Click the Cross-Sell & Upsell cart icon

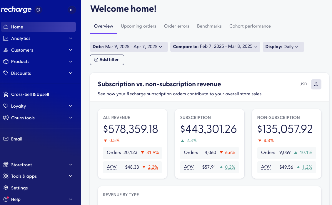pyautogui.click(x=6, y=94)
